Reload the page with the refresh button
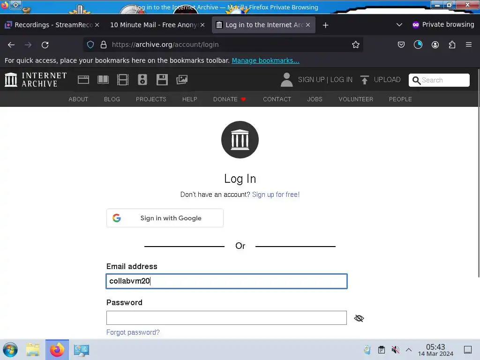Viewport: 480px width, 360px height. 45,45
